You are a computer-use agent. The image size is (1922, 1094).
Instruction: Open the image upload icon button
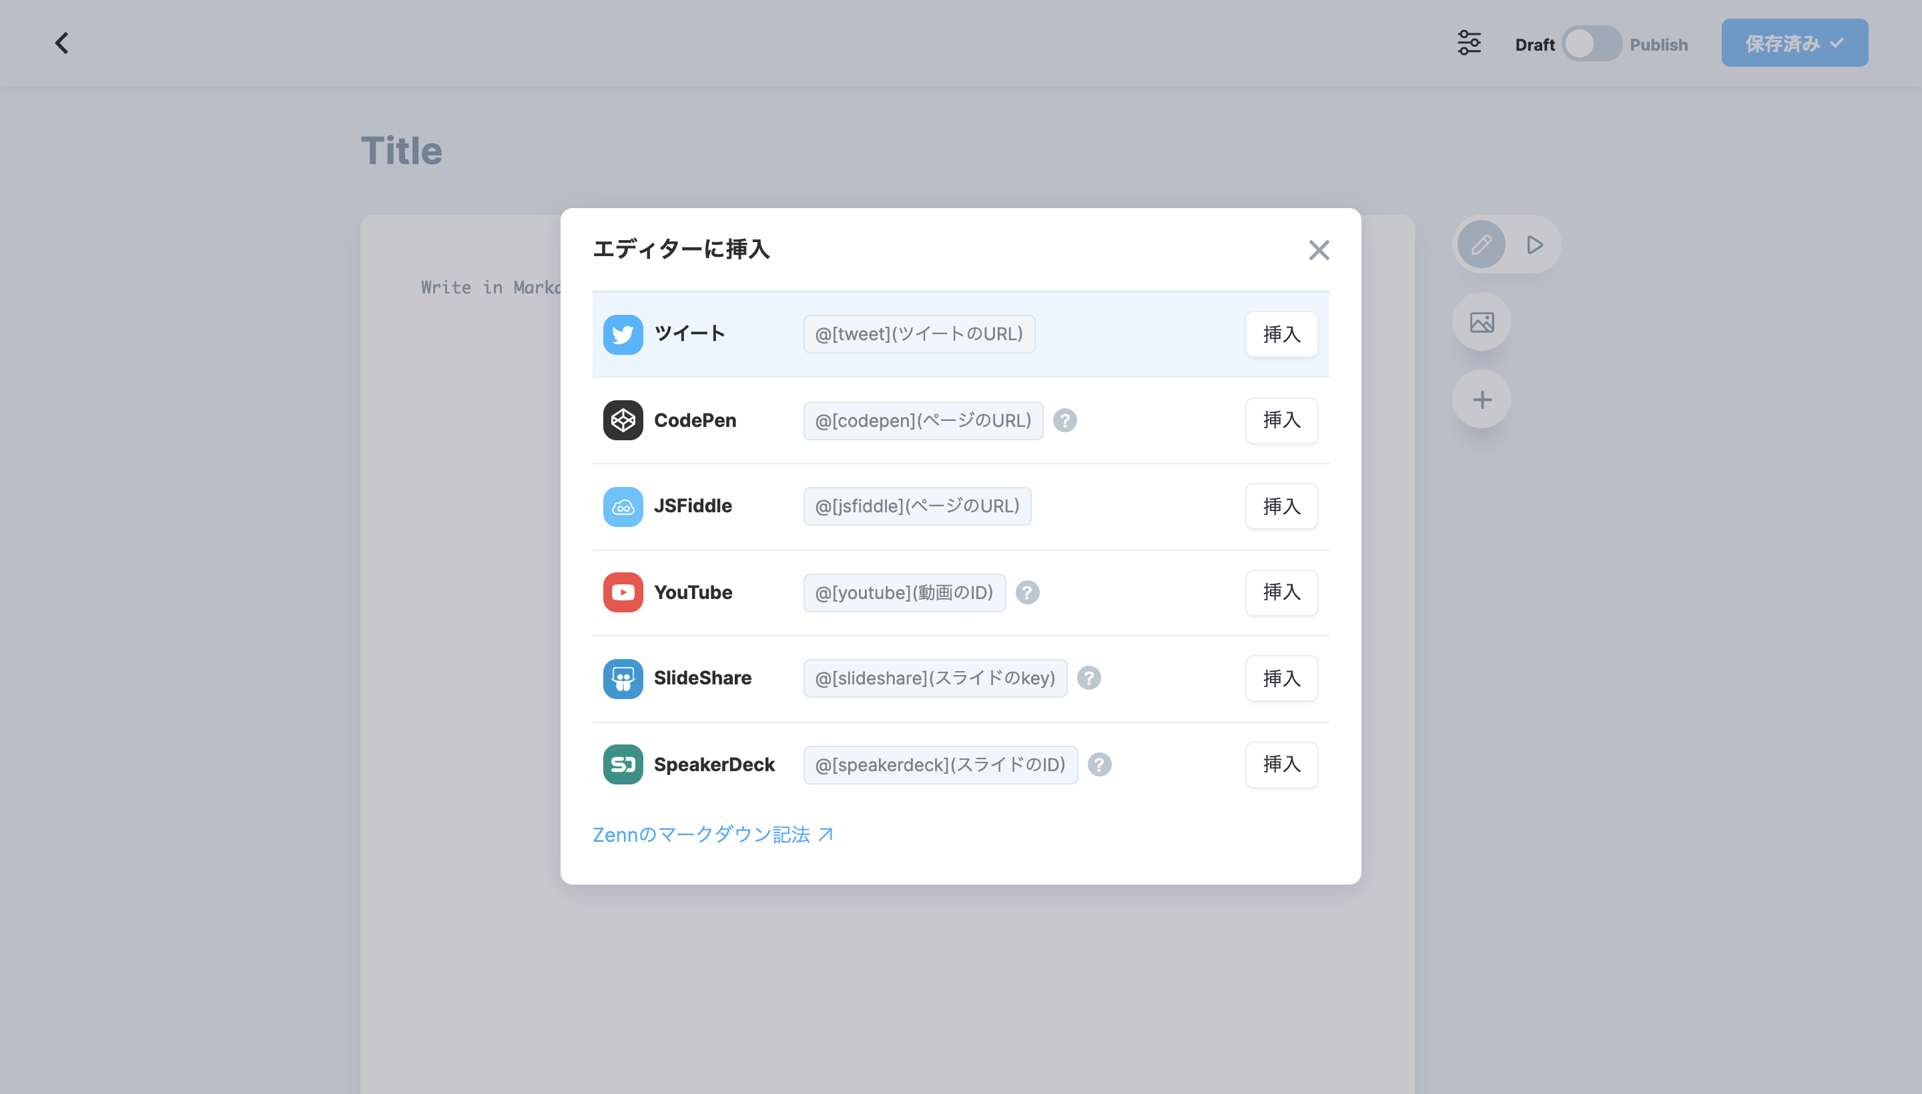(x=1481, y=322)
